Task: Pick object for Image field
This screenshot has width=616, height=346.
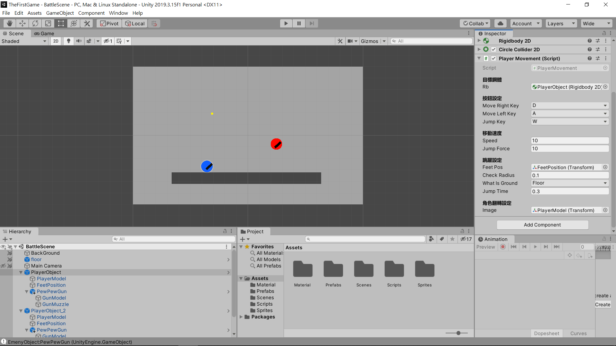Action: [605, 210]
